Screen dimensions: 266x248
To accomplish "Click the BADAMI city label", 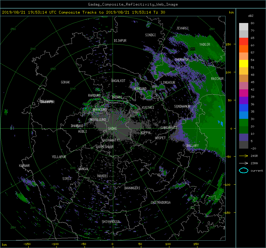I will coord(117,97).
